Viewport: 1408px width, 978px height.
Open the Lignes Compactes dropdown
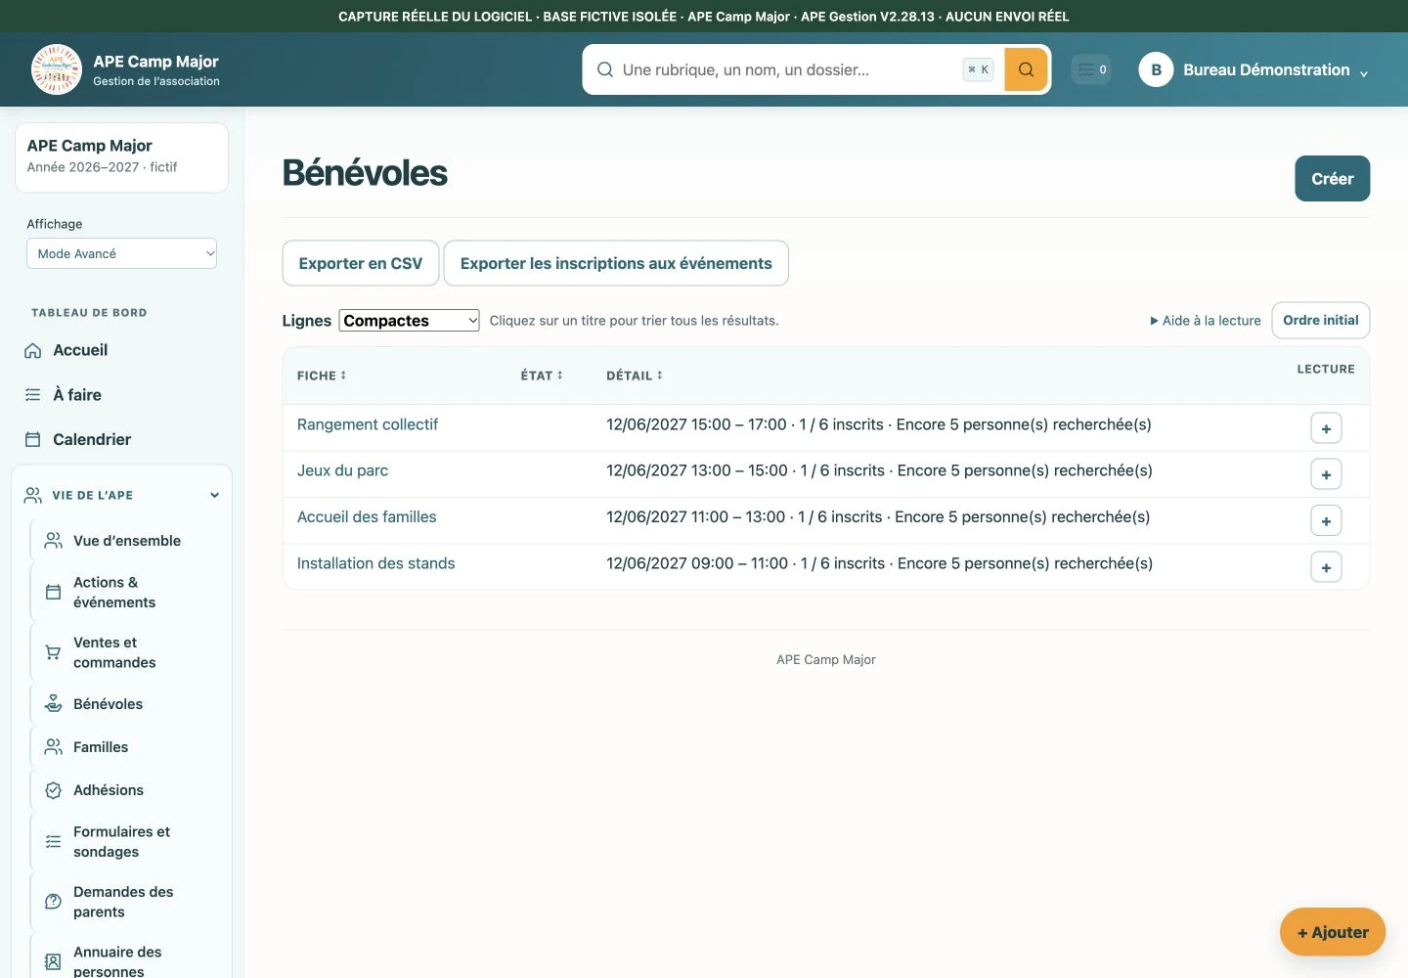pos(409,321)
